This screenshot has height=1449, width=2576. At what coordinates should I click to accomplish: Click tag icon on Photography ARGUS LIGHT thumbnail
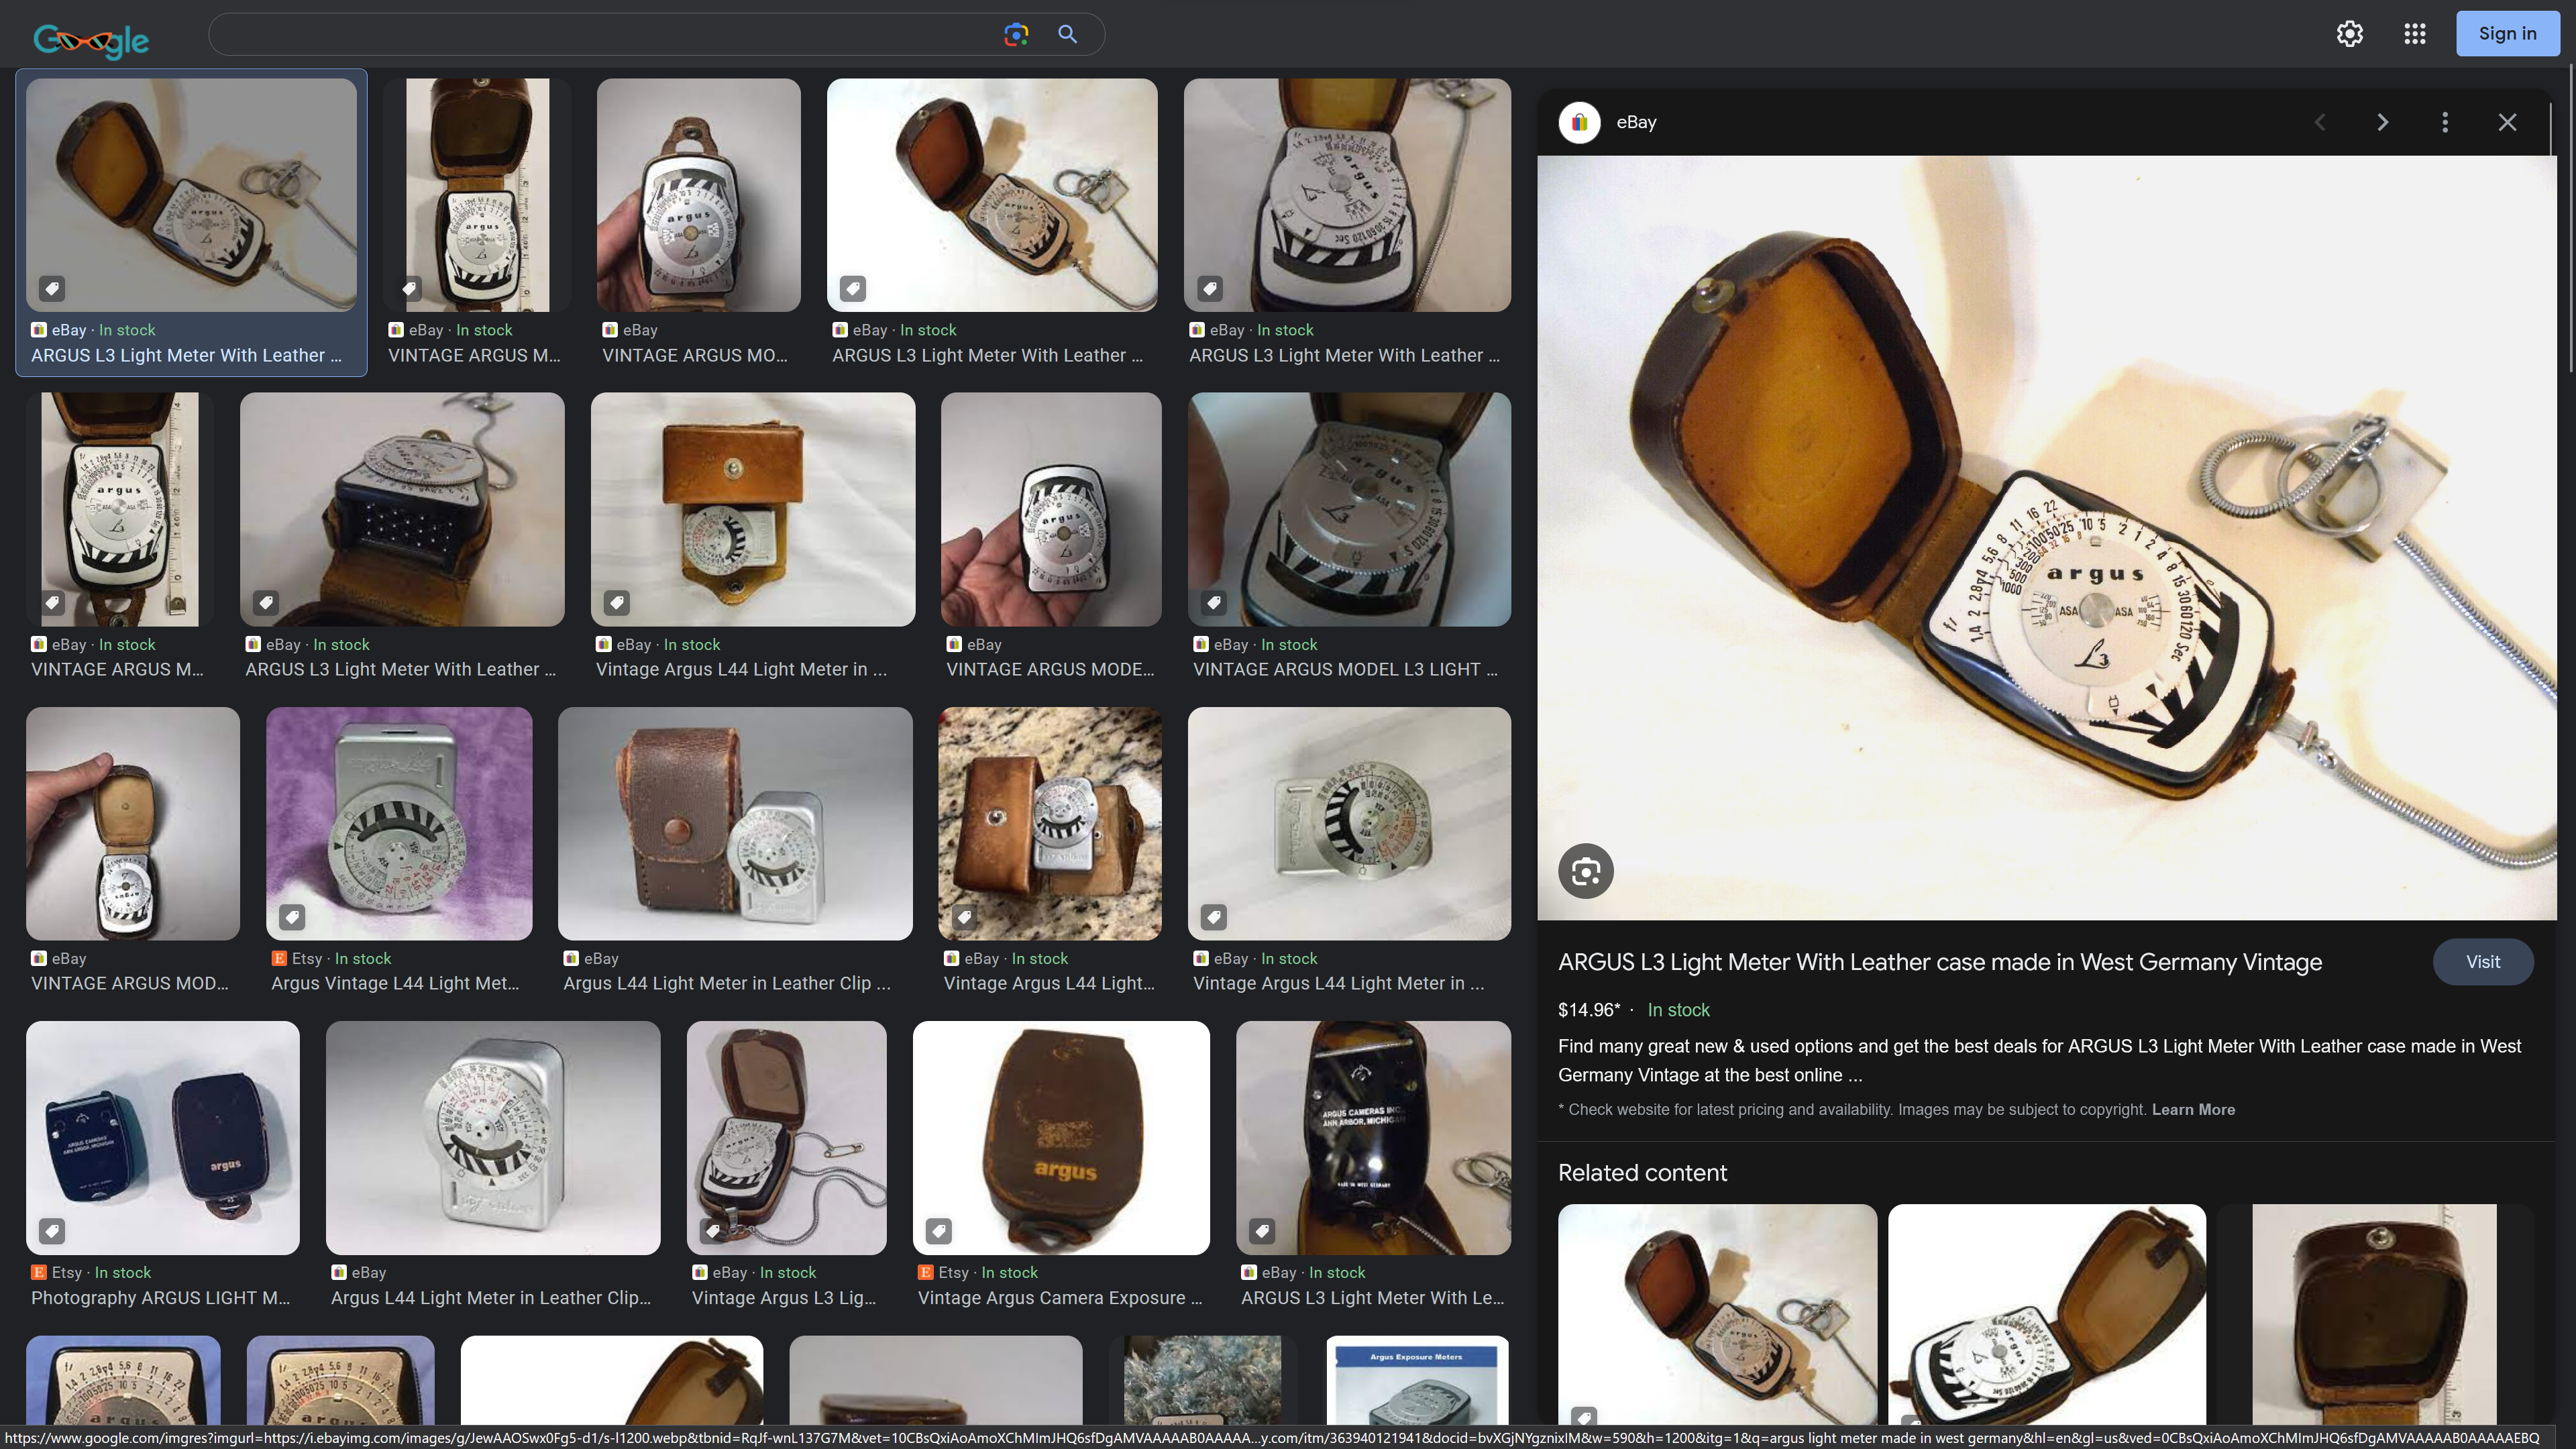(52, 1231)
